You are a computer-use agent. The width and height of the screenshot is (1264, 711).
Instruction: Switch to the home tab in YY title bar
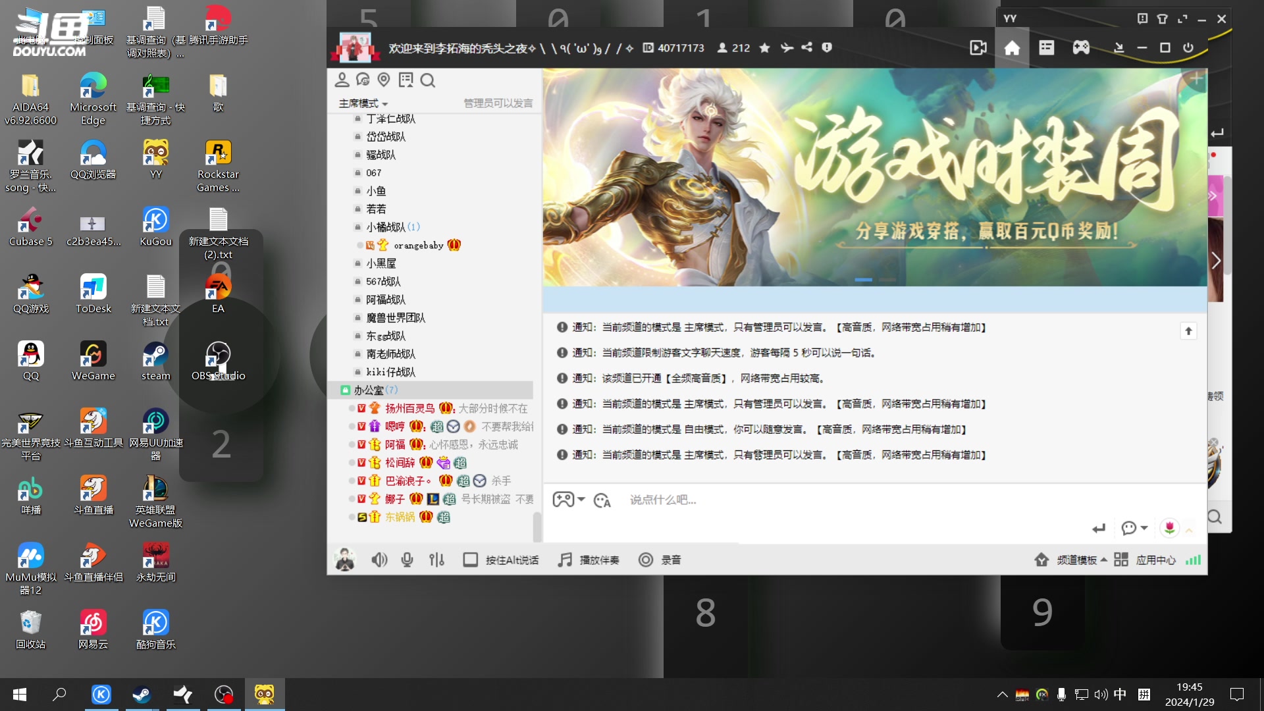click(x=1013, y=47)
